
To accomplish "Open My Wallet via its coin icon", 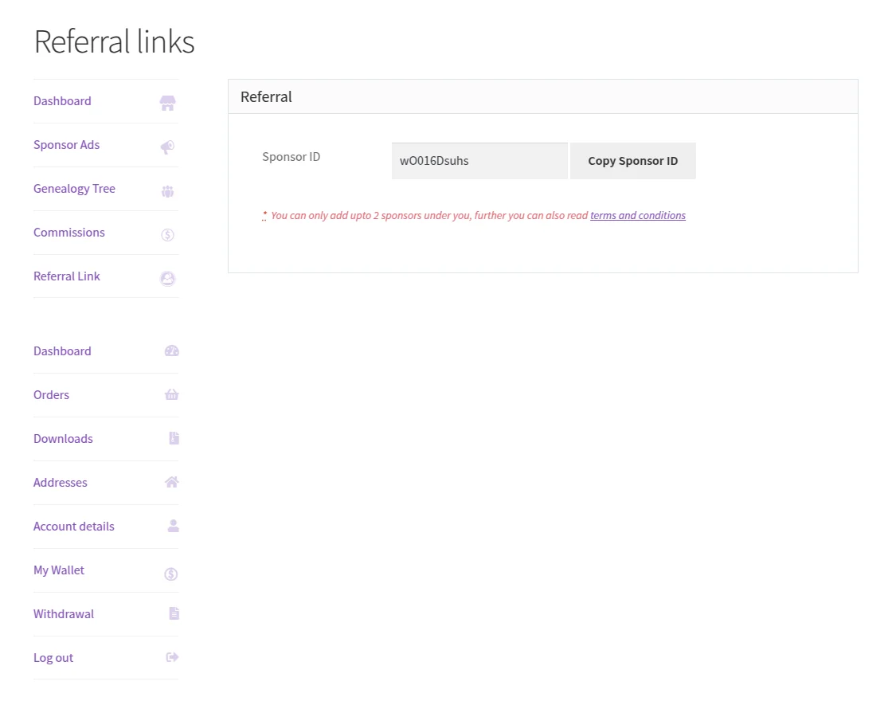I will (x=170, y=574).
